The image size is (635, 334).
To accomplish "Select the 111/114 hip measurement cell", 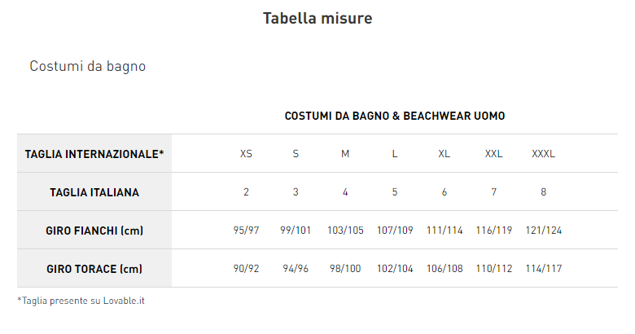I will [444, 231].
